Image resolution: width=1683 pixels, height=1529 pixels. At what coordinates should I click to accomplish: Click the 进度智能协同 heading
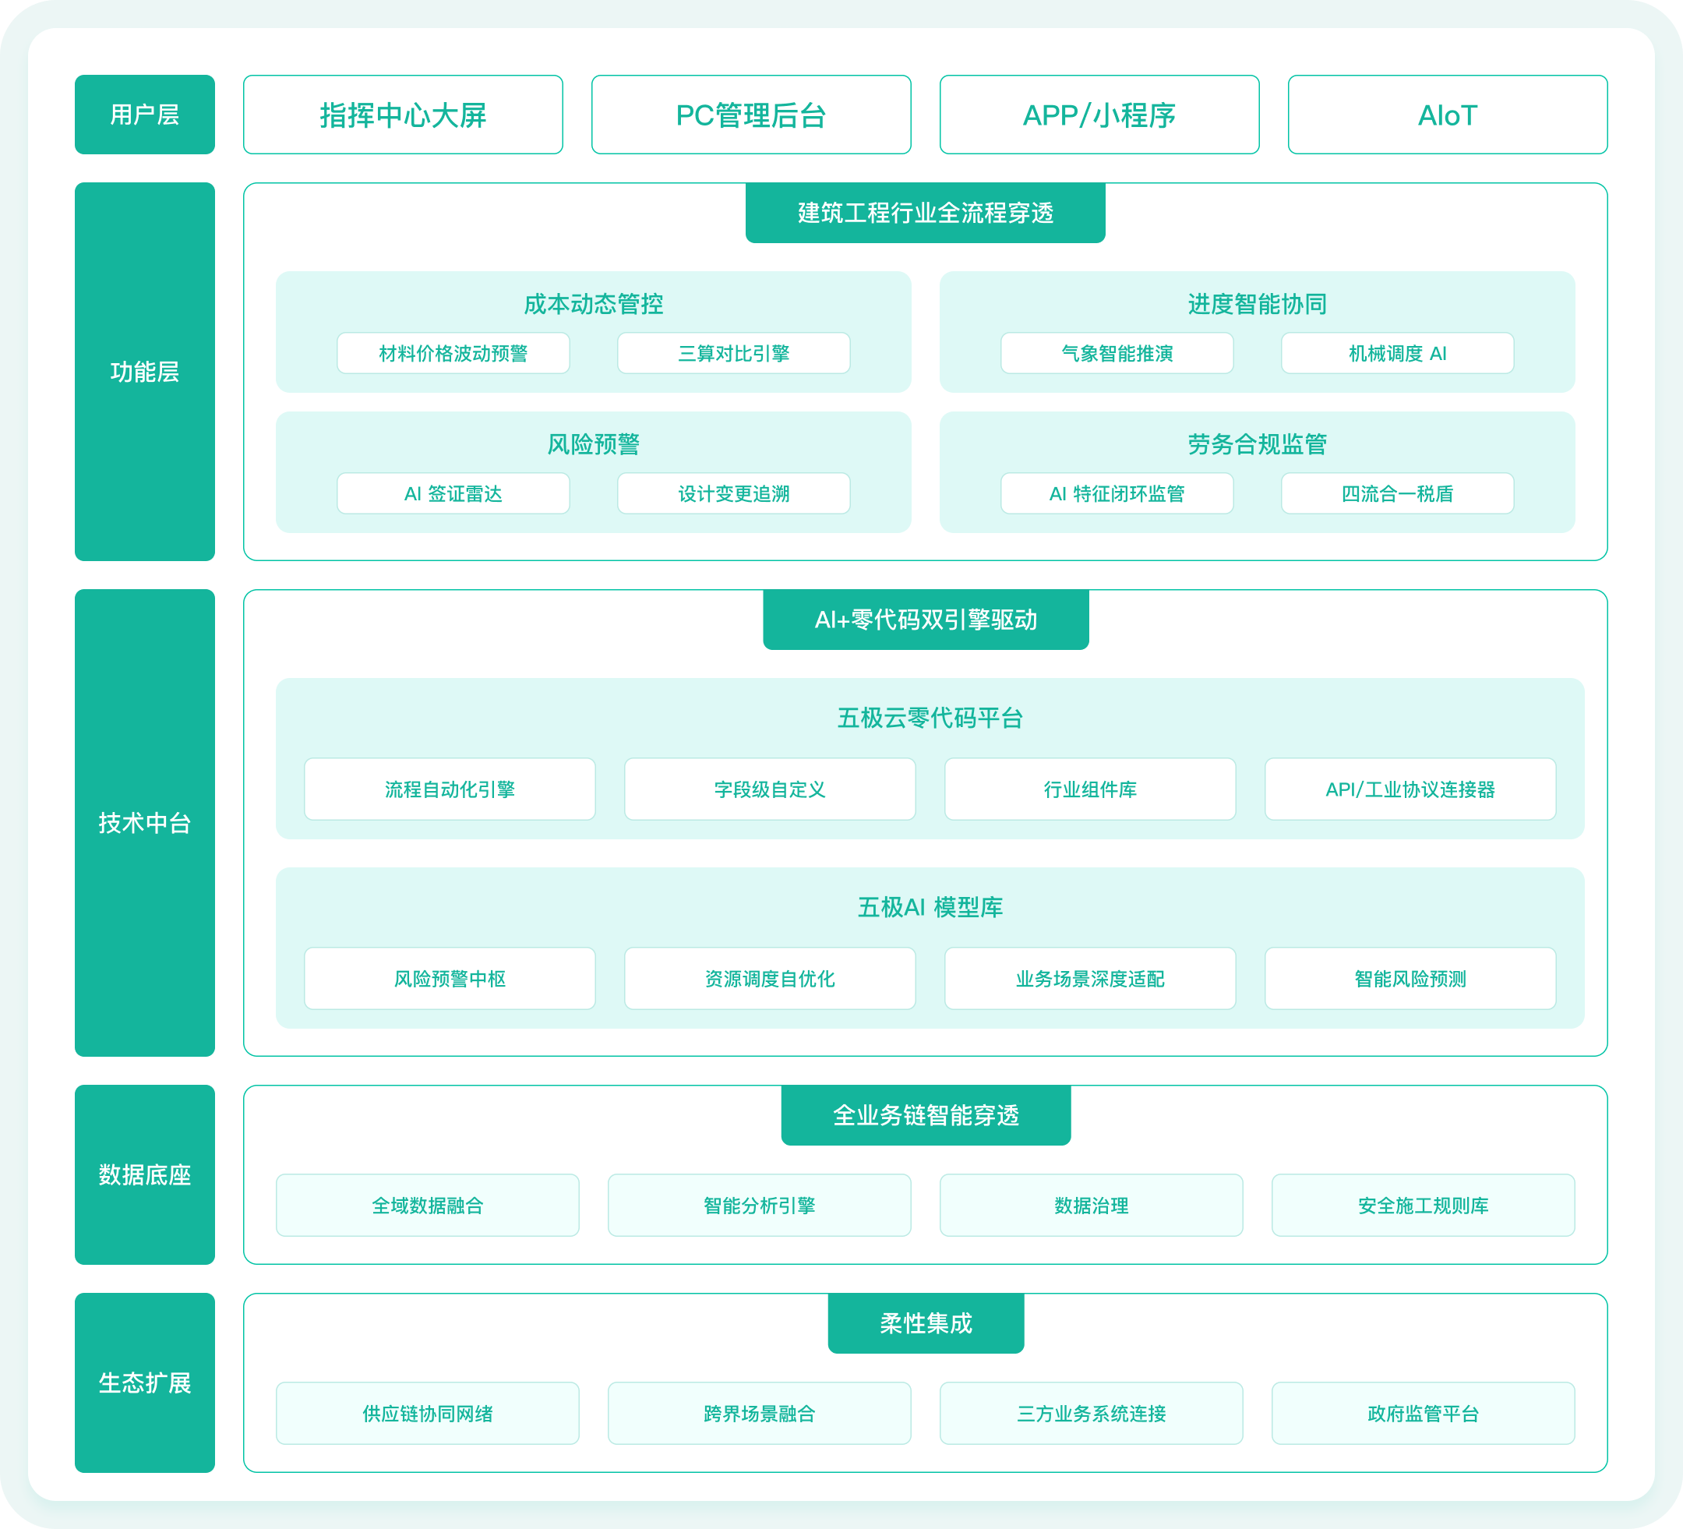tap(1258, 304)
